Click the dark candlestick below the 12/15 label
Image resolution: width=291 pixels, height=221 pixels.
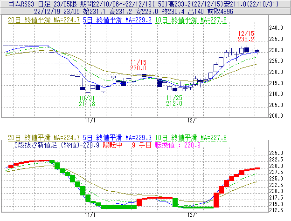click(x=247, y=50)
